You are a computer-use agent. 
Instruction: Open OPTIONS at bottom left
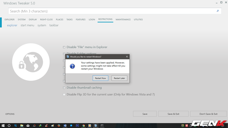tap(10, 114)
